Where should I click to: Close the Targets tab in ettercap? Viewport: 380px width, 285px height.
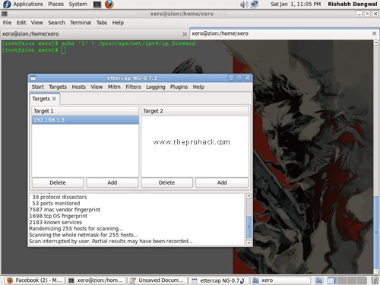pyautogui.click(x=54, y=99)
